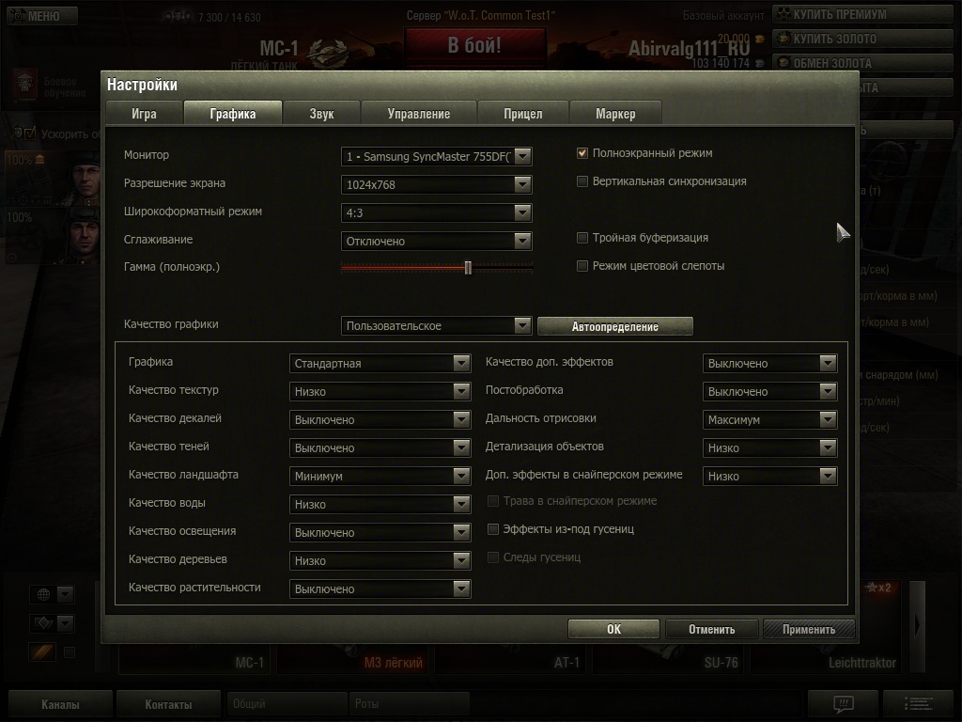This screenshot has height=722, width=962.
Task: Expand Детализация объектов dropdown
Action: (x=770, y=448)
